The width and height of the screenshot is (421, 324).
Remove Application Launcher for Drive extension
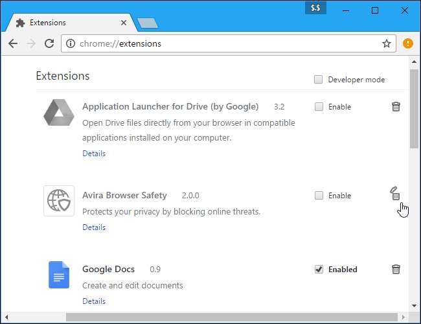396,107
